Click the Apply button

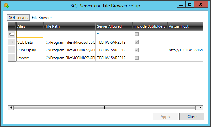tap(165, 117)
